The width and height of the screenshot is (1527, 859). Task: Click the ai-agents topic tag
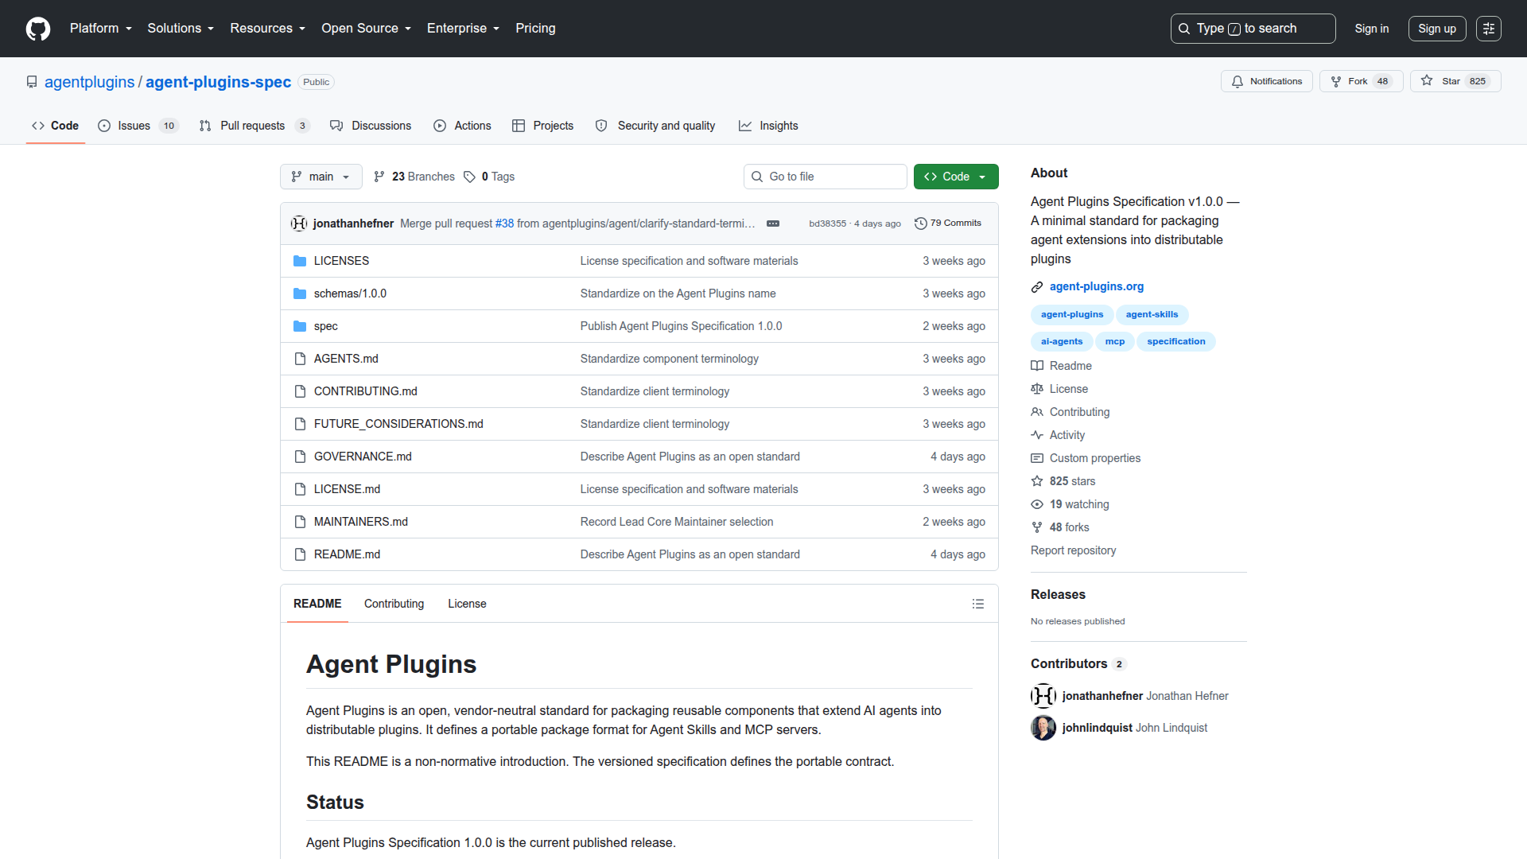pyautogui.click(x=1062, y=342)
